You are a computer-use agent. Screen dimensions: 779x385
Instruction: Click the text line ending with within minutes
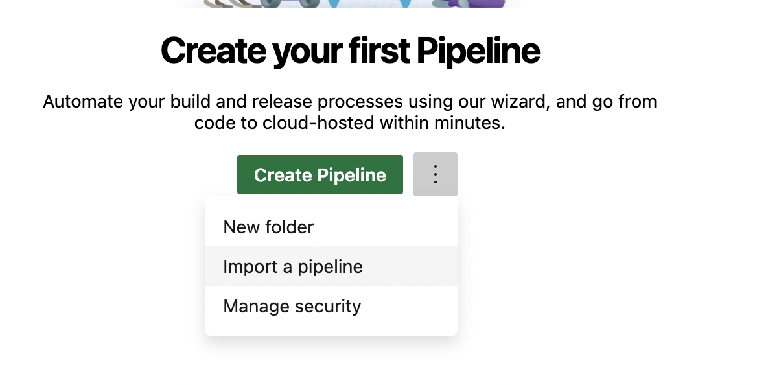[x=350, y=122]
